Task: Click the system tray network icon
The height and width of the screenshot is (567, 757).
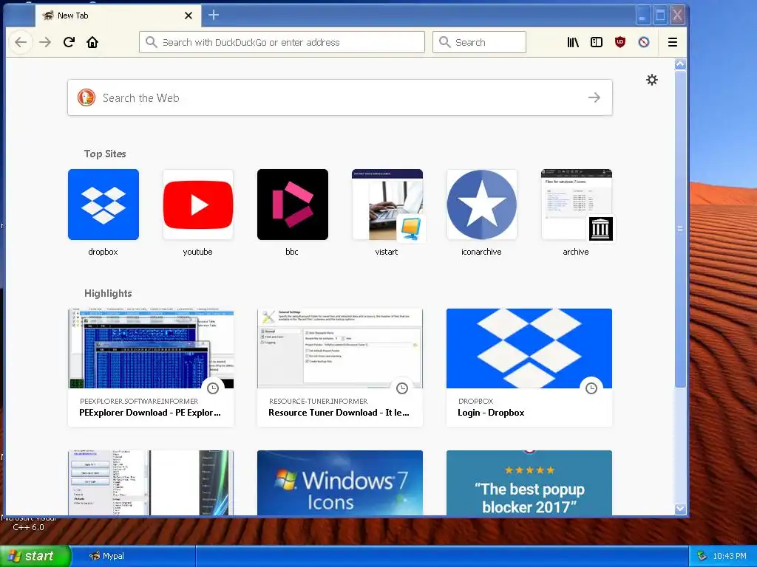Action: (702, 556)
